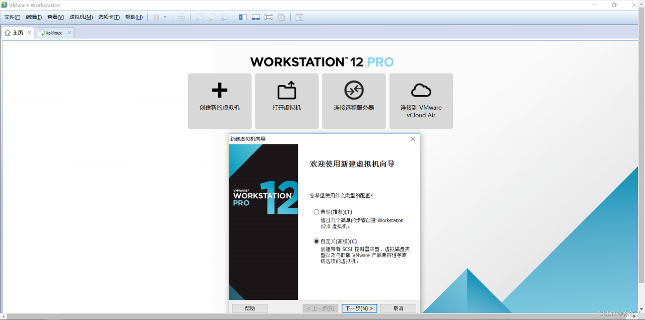Open the 选项卡(T) menu

pyautogui.click(x=109, y=17)
